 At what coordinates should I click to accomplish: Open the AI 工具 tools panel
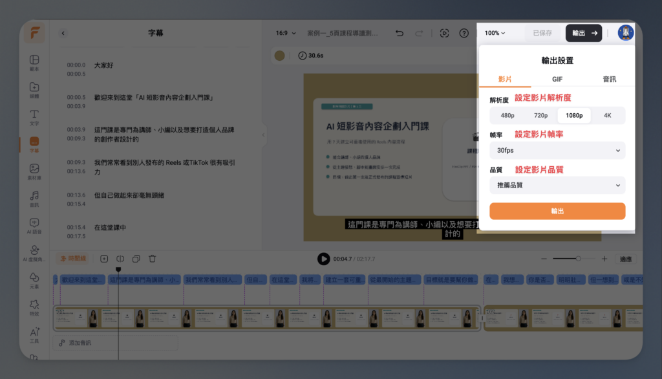[34, 334]
